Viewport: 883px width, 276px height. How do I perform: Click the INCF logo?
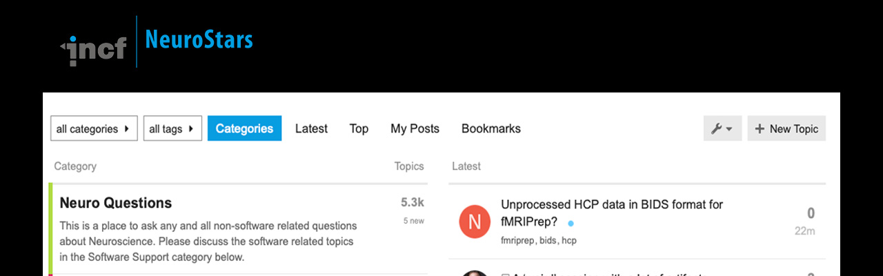(94, 48)
